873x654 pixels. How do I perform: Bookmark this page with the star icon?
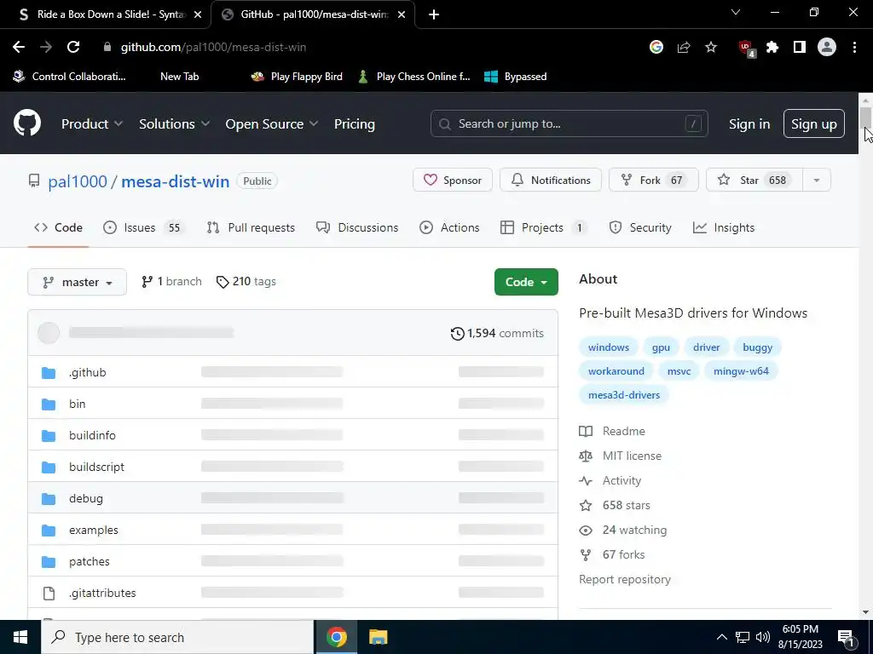pyautogui.click(x=711, y=48)
